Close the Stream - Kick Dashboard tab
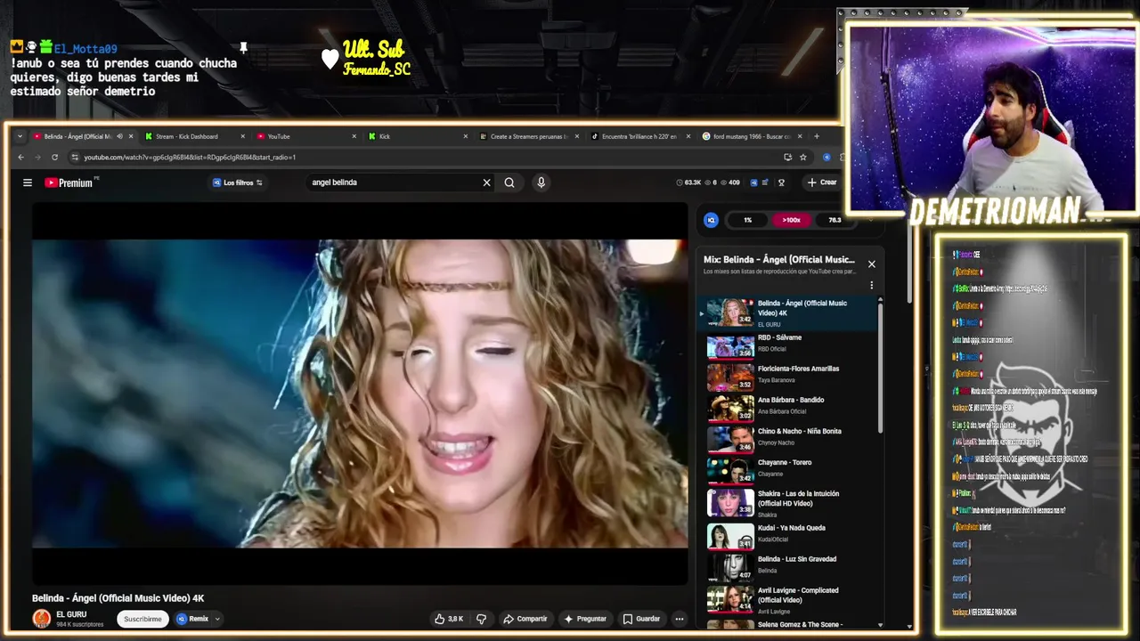This screenshot has width=1140, height=641. click(x=242, y=136)
